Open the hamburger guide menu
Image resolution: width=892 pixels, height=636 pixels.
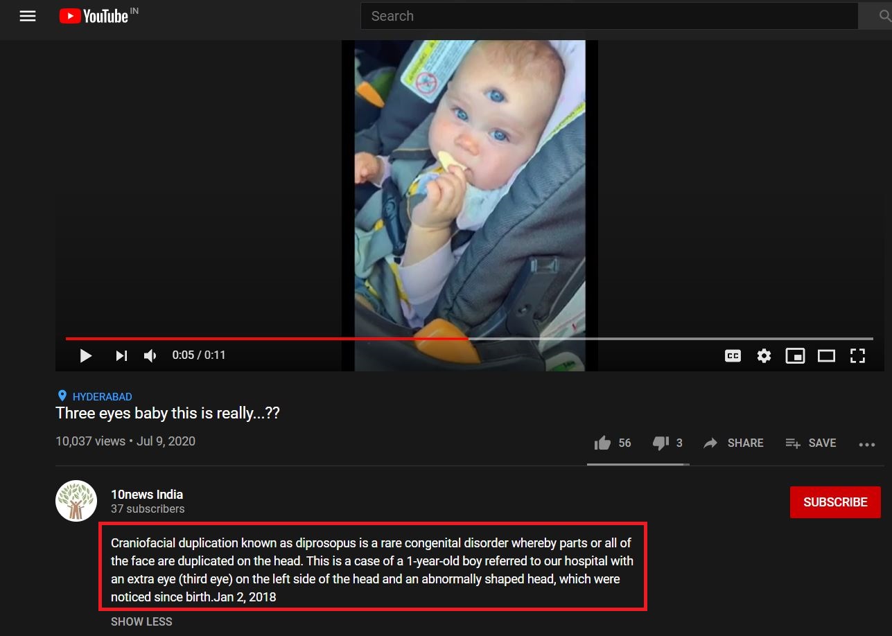coord(28,16)
